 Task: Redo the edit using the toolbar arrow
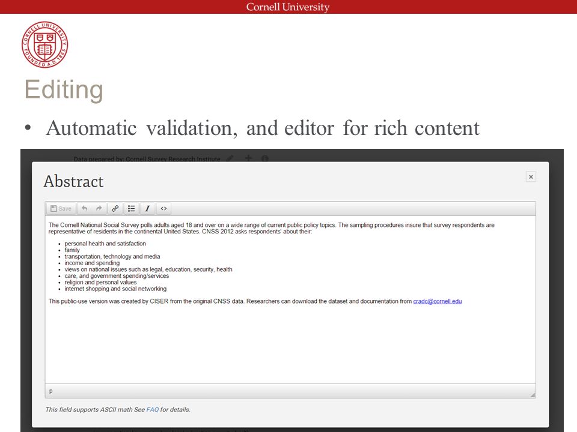point(99,209)
